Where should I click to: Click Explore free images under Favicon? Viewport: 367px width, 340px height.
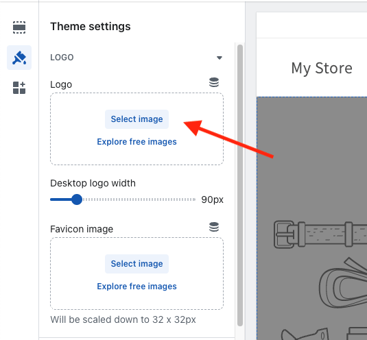tap(137, 287)
